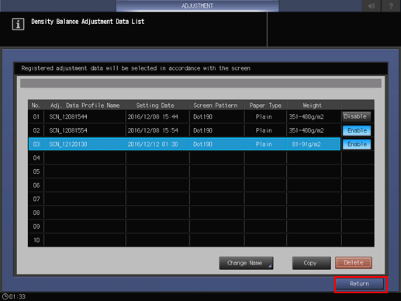The height and width of the screenshot is (301, 401).
Task: Click the clock icon in the status bar
Action: [5, 296]
